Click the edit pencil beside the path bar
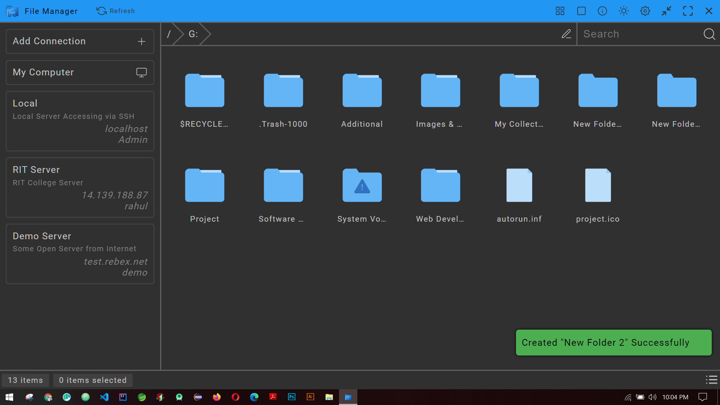The height and width of the screenshot is (405, 720). [566, 34]
